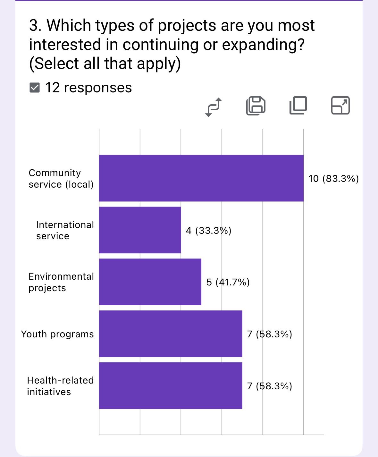The image size is (378, 457).
Task: Click the Environmental projects bar
Action: click(150, 282)
